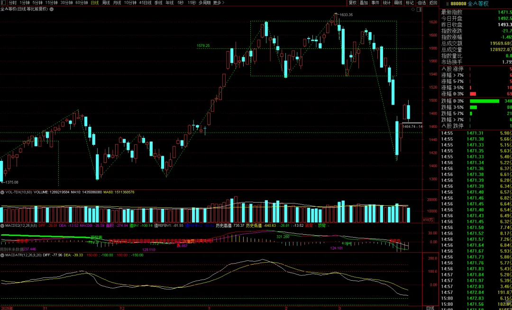
Task: Click the -自选 watchlist button
Action: point(421,3)
